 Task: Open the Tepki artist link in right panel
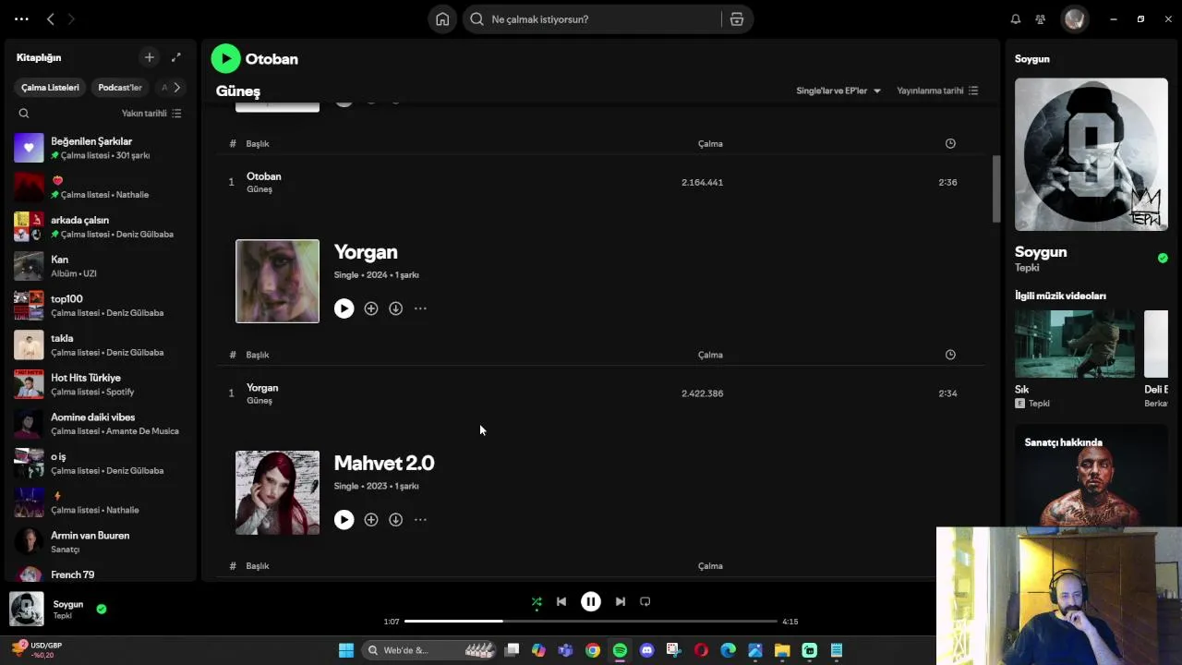click(1027, 268)
